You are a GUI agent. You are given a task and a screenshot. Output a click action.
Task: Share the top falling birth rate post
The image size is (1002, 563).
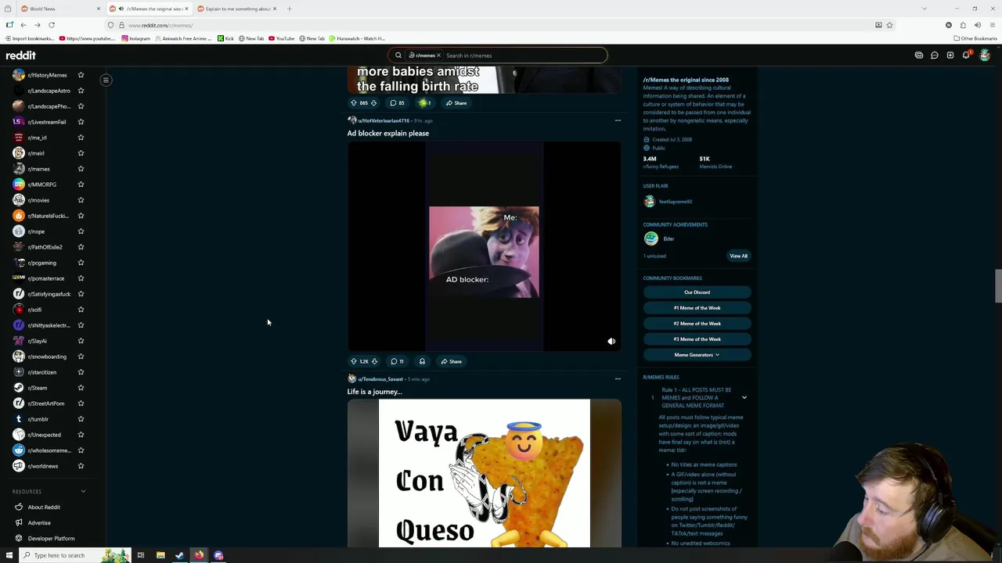point(456,102)
